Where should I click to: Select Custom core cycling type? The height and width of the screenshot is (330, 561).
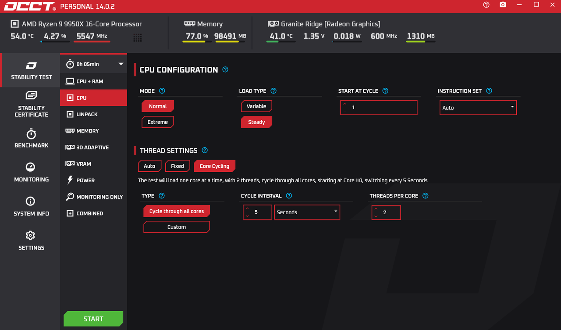point(177,227)
